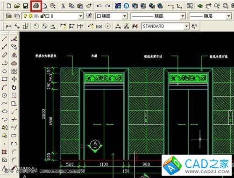Click the Cut scissors icon
Image resolution: width=234 pixels, height=178 pixels.
coord(63,6)
